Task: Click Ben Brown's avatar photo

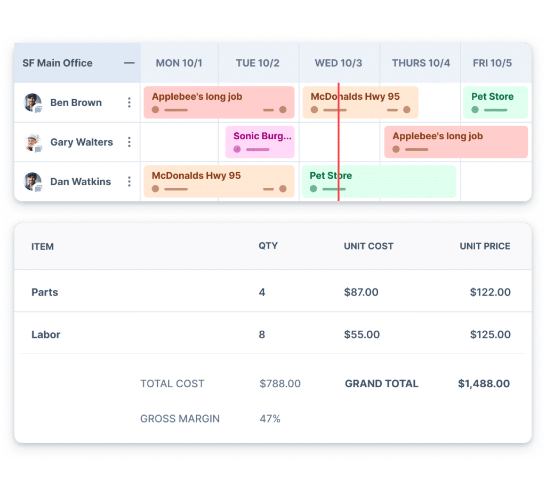Action: tap(33, 102)
